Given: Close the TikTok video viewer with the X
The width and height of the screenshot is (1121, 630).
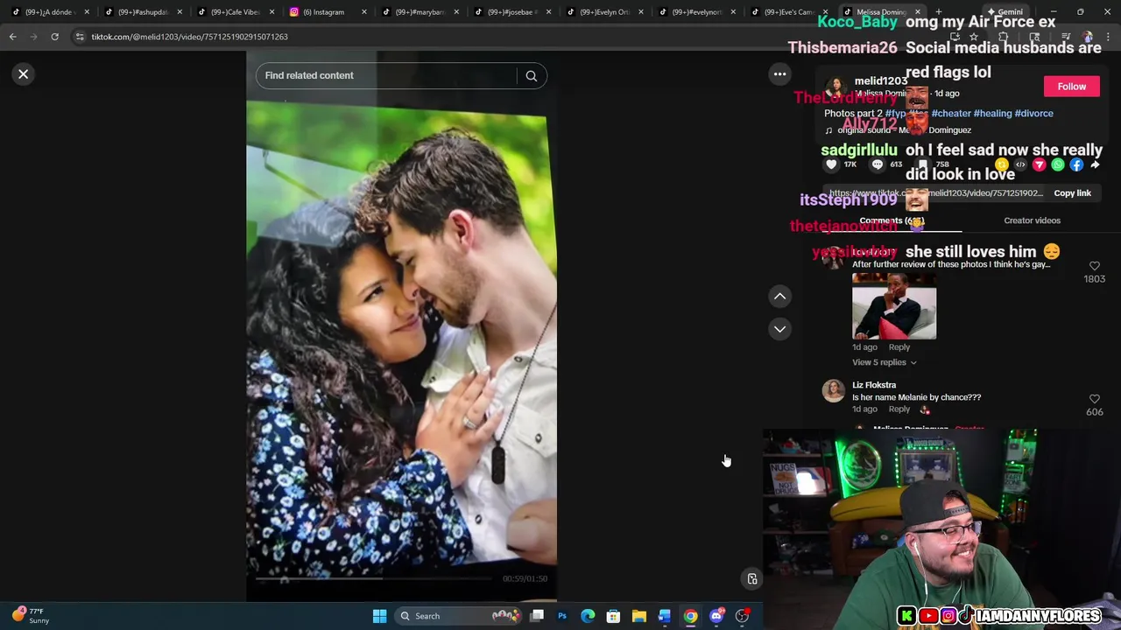Looking at the screenshot, I should [x=24, y=74].
